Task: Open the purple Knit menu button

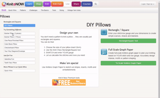Action: pos(47,4)
